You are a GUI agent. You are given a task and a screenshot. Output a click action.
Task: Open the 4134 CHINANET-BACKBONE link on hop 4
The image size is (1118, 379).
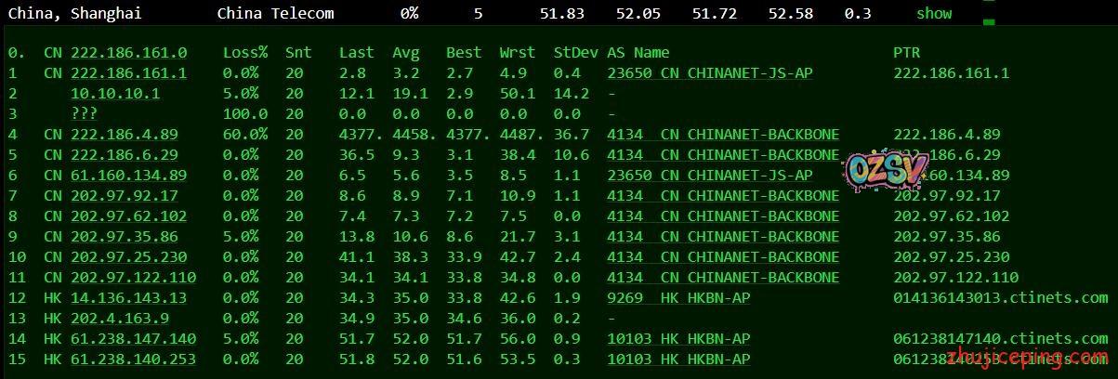(722, 135)
